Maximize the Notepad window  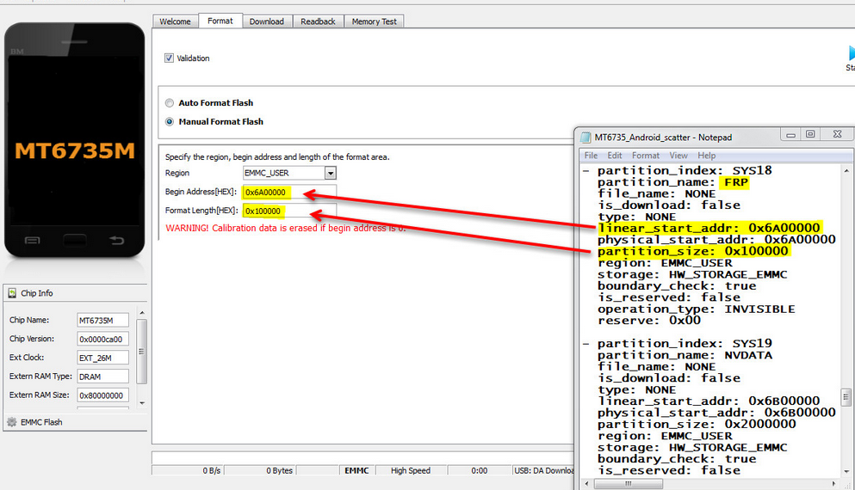click(810, 134)
